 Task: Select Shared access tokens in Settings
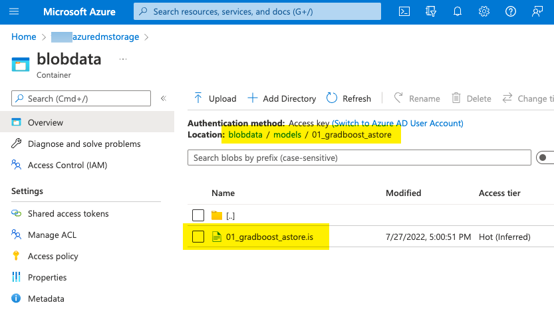(68, 213)
